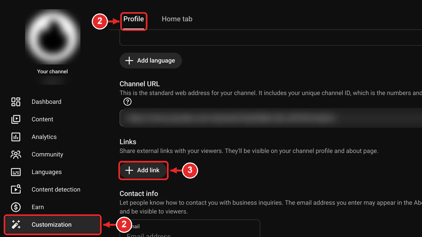Focus the Channel URL field

pyautogui.click(x=271, y=118)
